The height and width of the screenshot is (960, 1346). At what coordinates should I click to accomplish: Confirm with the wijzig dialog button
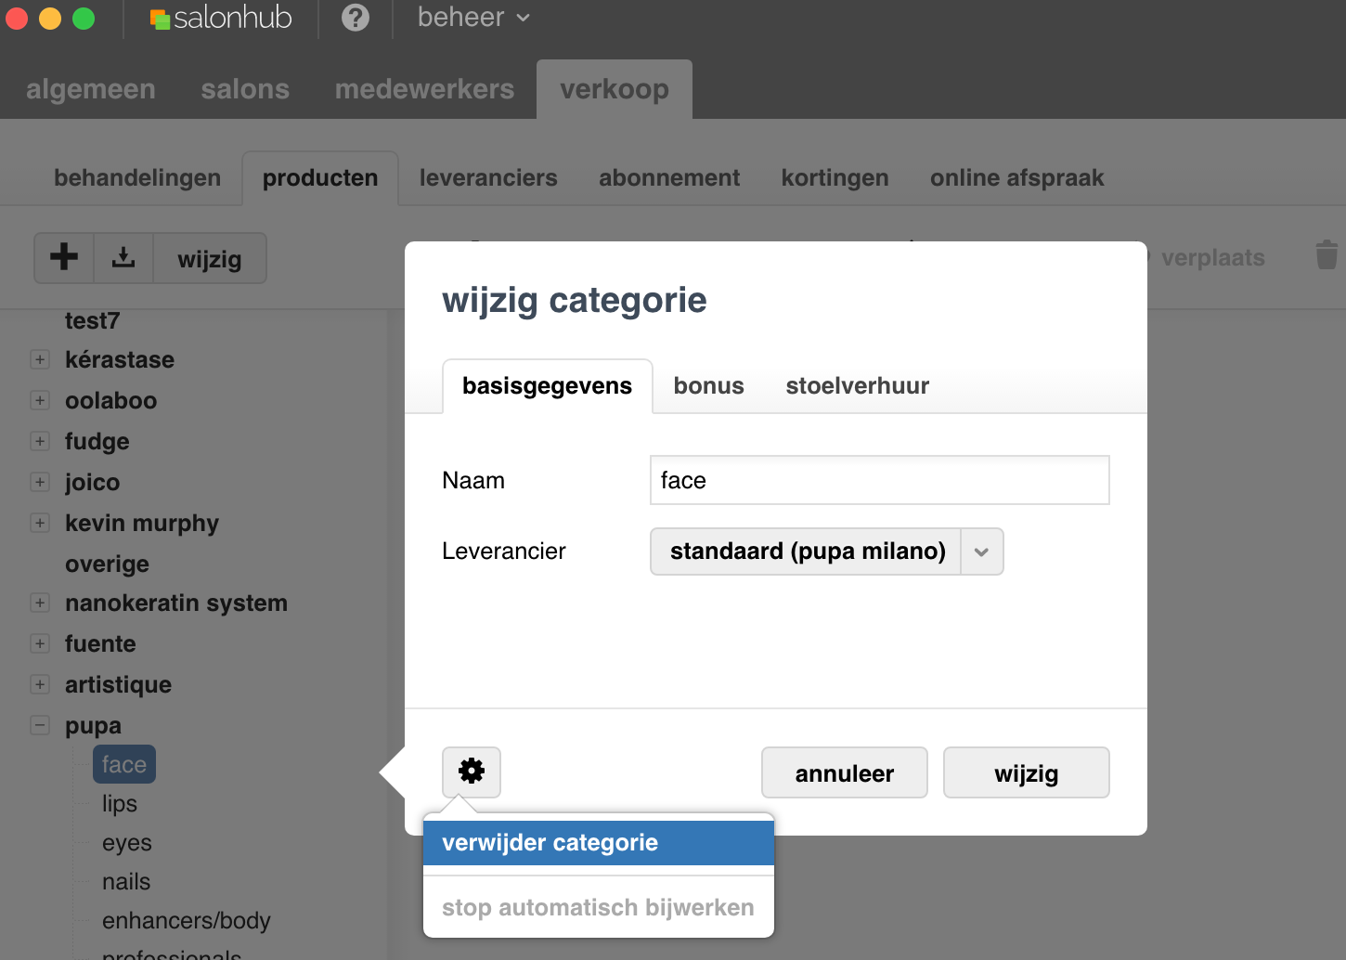pos(1026,772)
